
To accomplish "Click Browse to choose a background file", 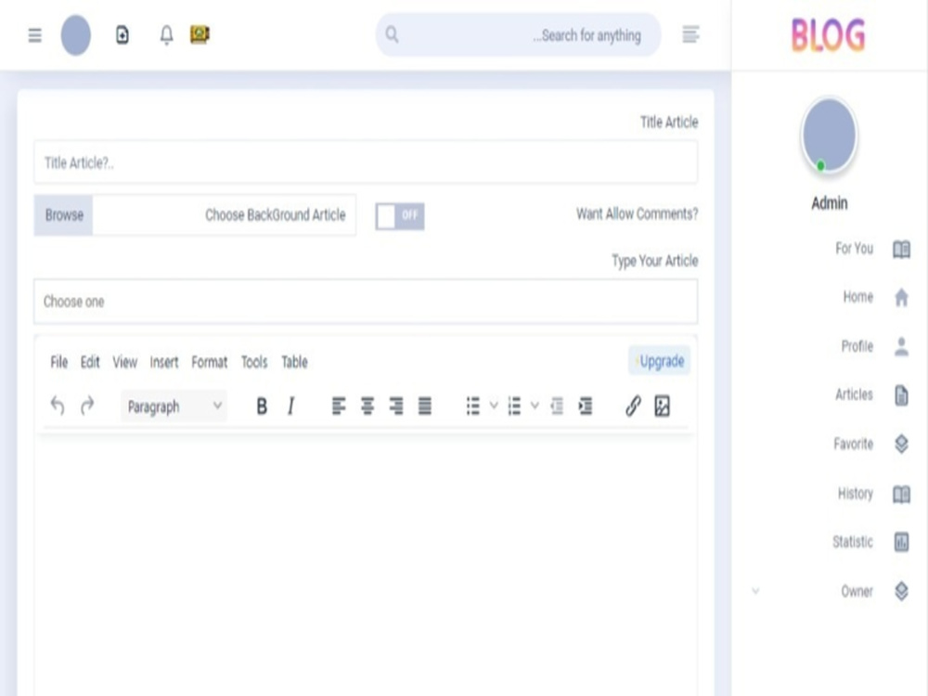I will pos(63,215).
